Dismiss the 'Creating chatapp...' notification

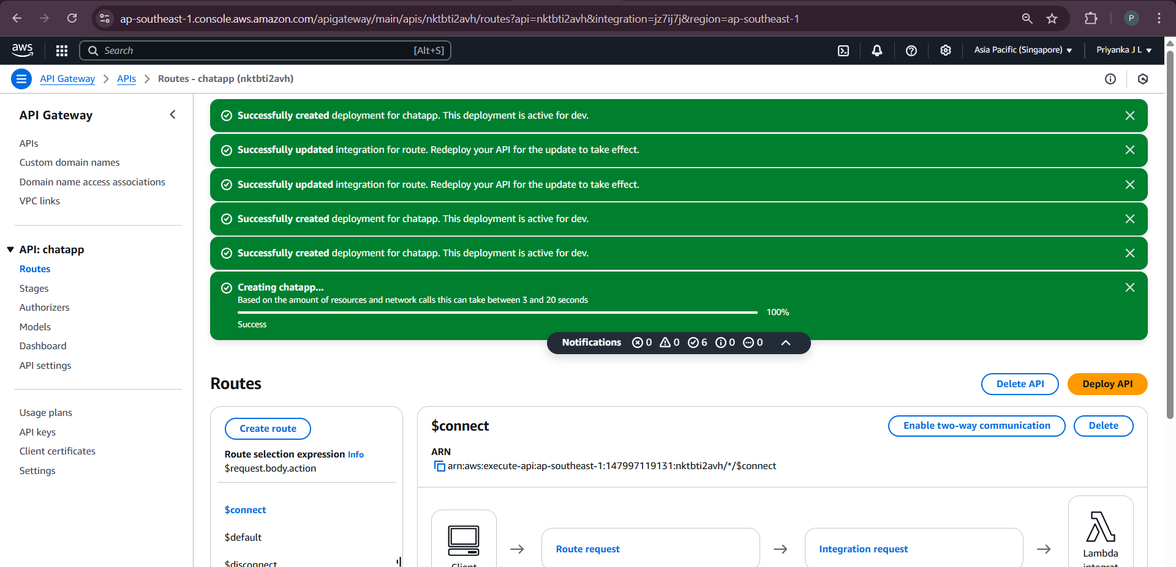click(1130, 287)
